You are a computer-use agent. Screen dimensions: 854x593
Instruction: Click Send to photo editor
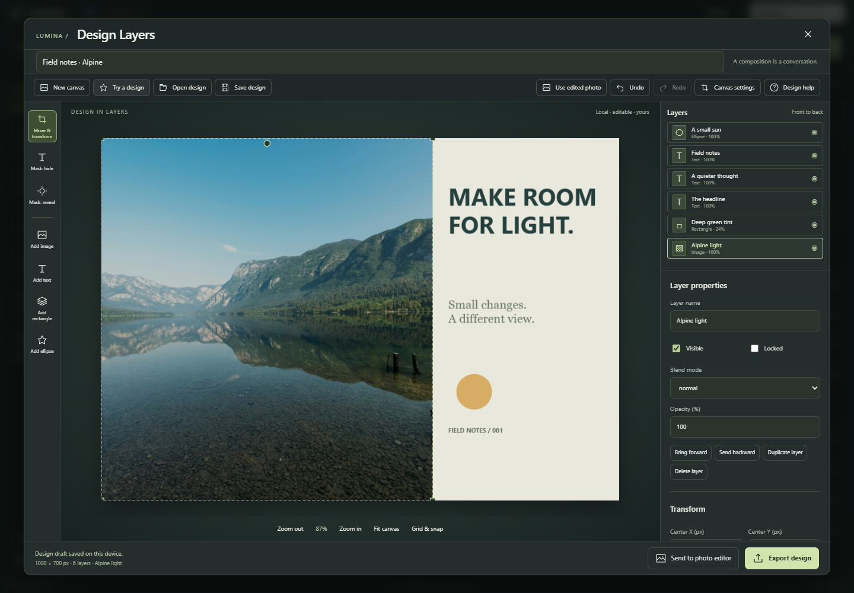[x=694, y=558]
